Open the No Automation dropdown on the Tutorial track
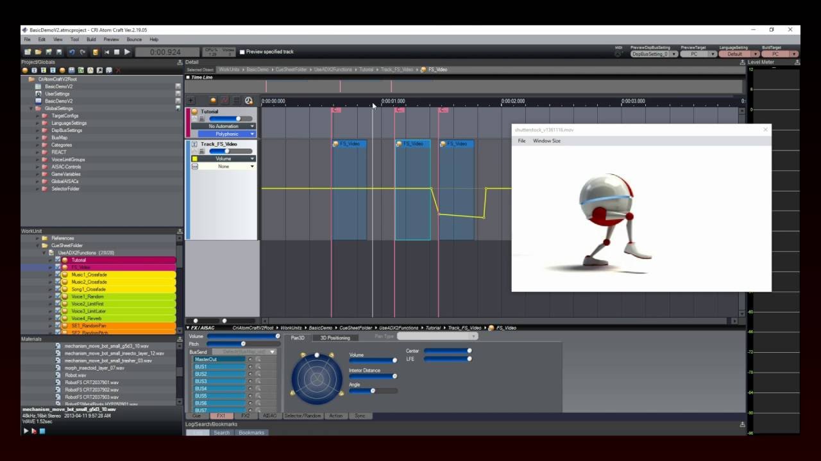The width and height of the screenshot is (821, 461). coord(223,126)
